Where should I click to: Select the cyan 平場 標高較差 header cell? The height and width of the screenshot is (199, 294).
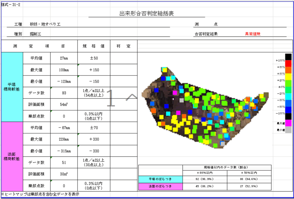pyautogui.click(x=12, y=87)
